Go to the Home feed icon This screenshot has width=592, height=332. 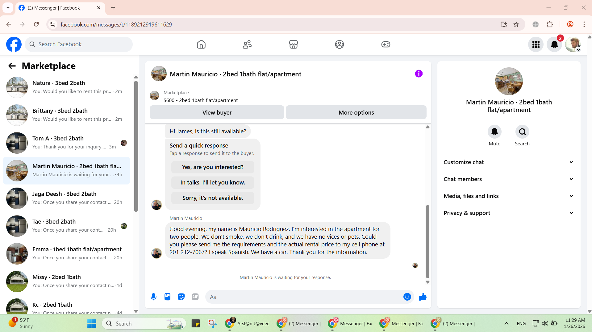point(201,44)
